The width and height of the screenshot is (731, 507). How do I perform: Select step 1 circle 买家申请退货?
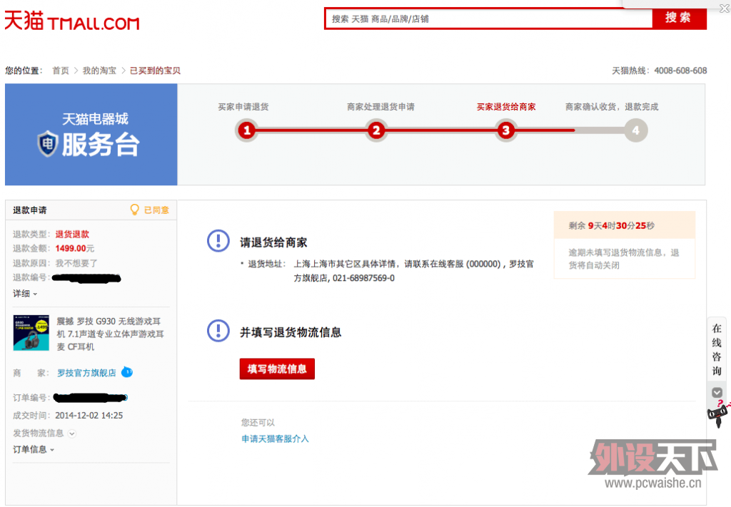point(246,130)
